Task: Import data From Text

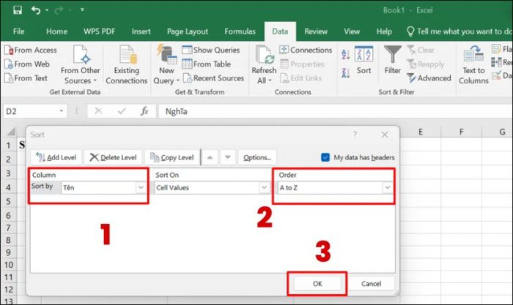Action: point(26,78)
